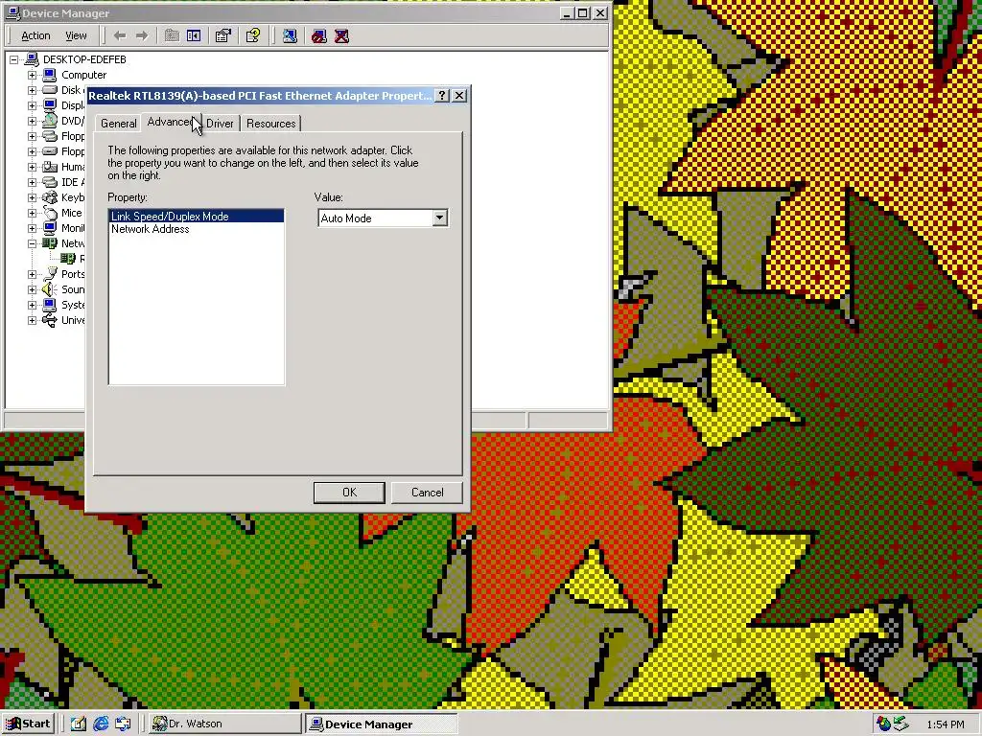Image resolution: width=982 pixels, height=736 pixels.
Task: Click the DVD/CD-ROM drives disc icon
Action: [x=50, y=121]
